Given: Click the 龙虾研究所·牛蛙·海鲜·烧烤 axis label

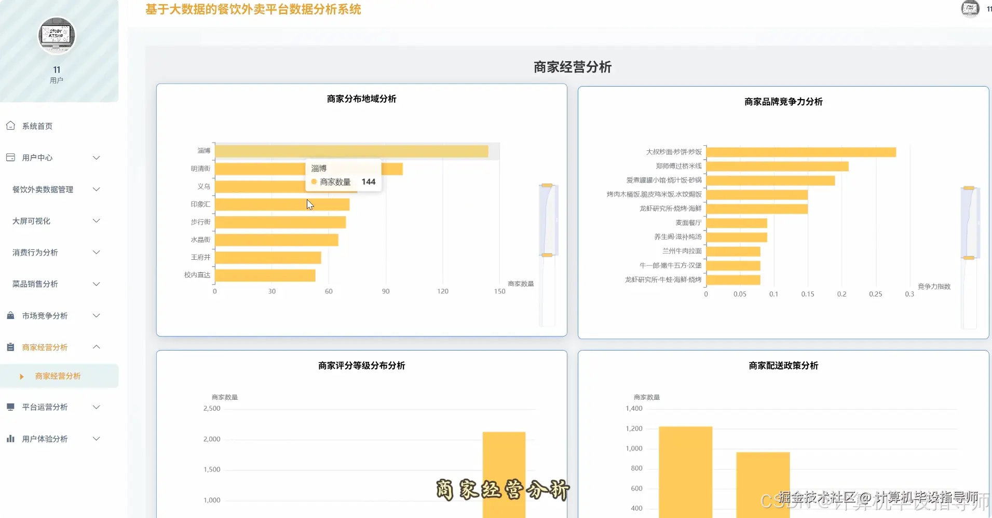Looking at the screenshot, I should coord(663,279).
